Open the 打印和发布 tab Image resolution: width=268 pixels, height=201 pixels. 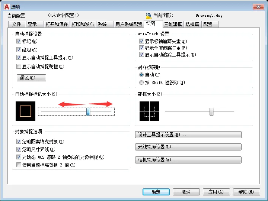[83, 25]
